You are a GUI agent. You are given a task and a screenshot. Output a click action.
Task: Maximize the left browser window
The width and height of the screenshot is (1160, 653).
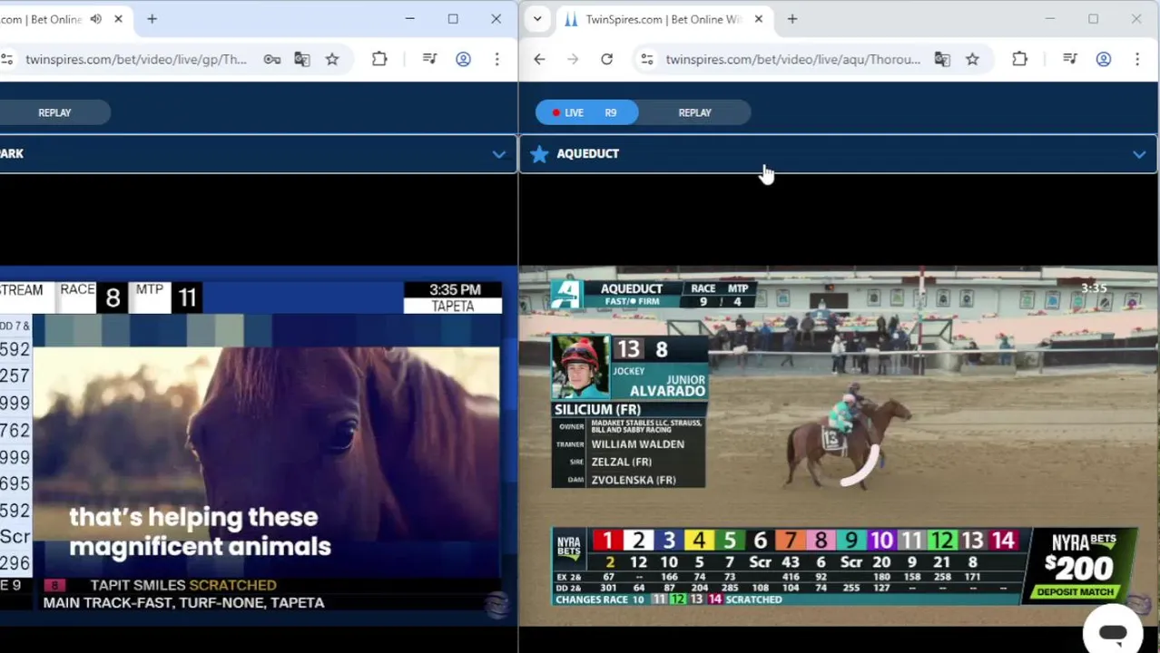pos(453,19)
